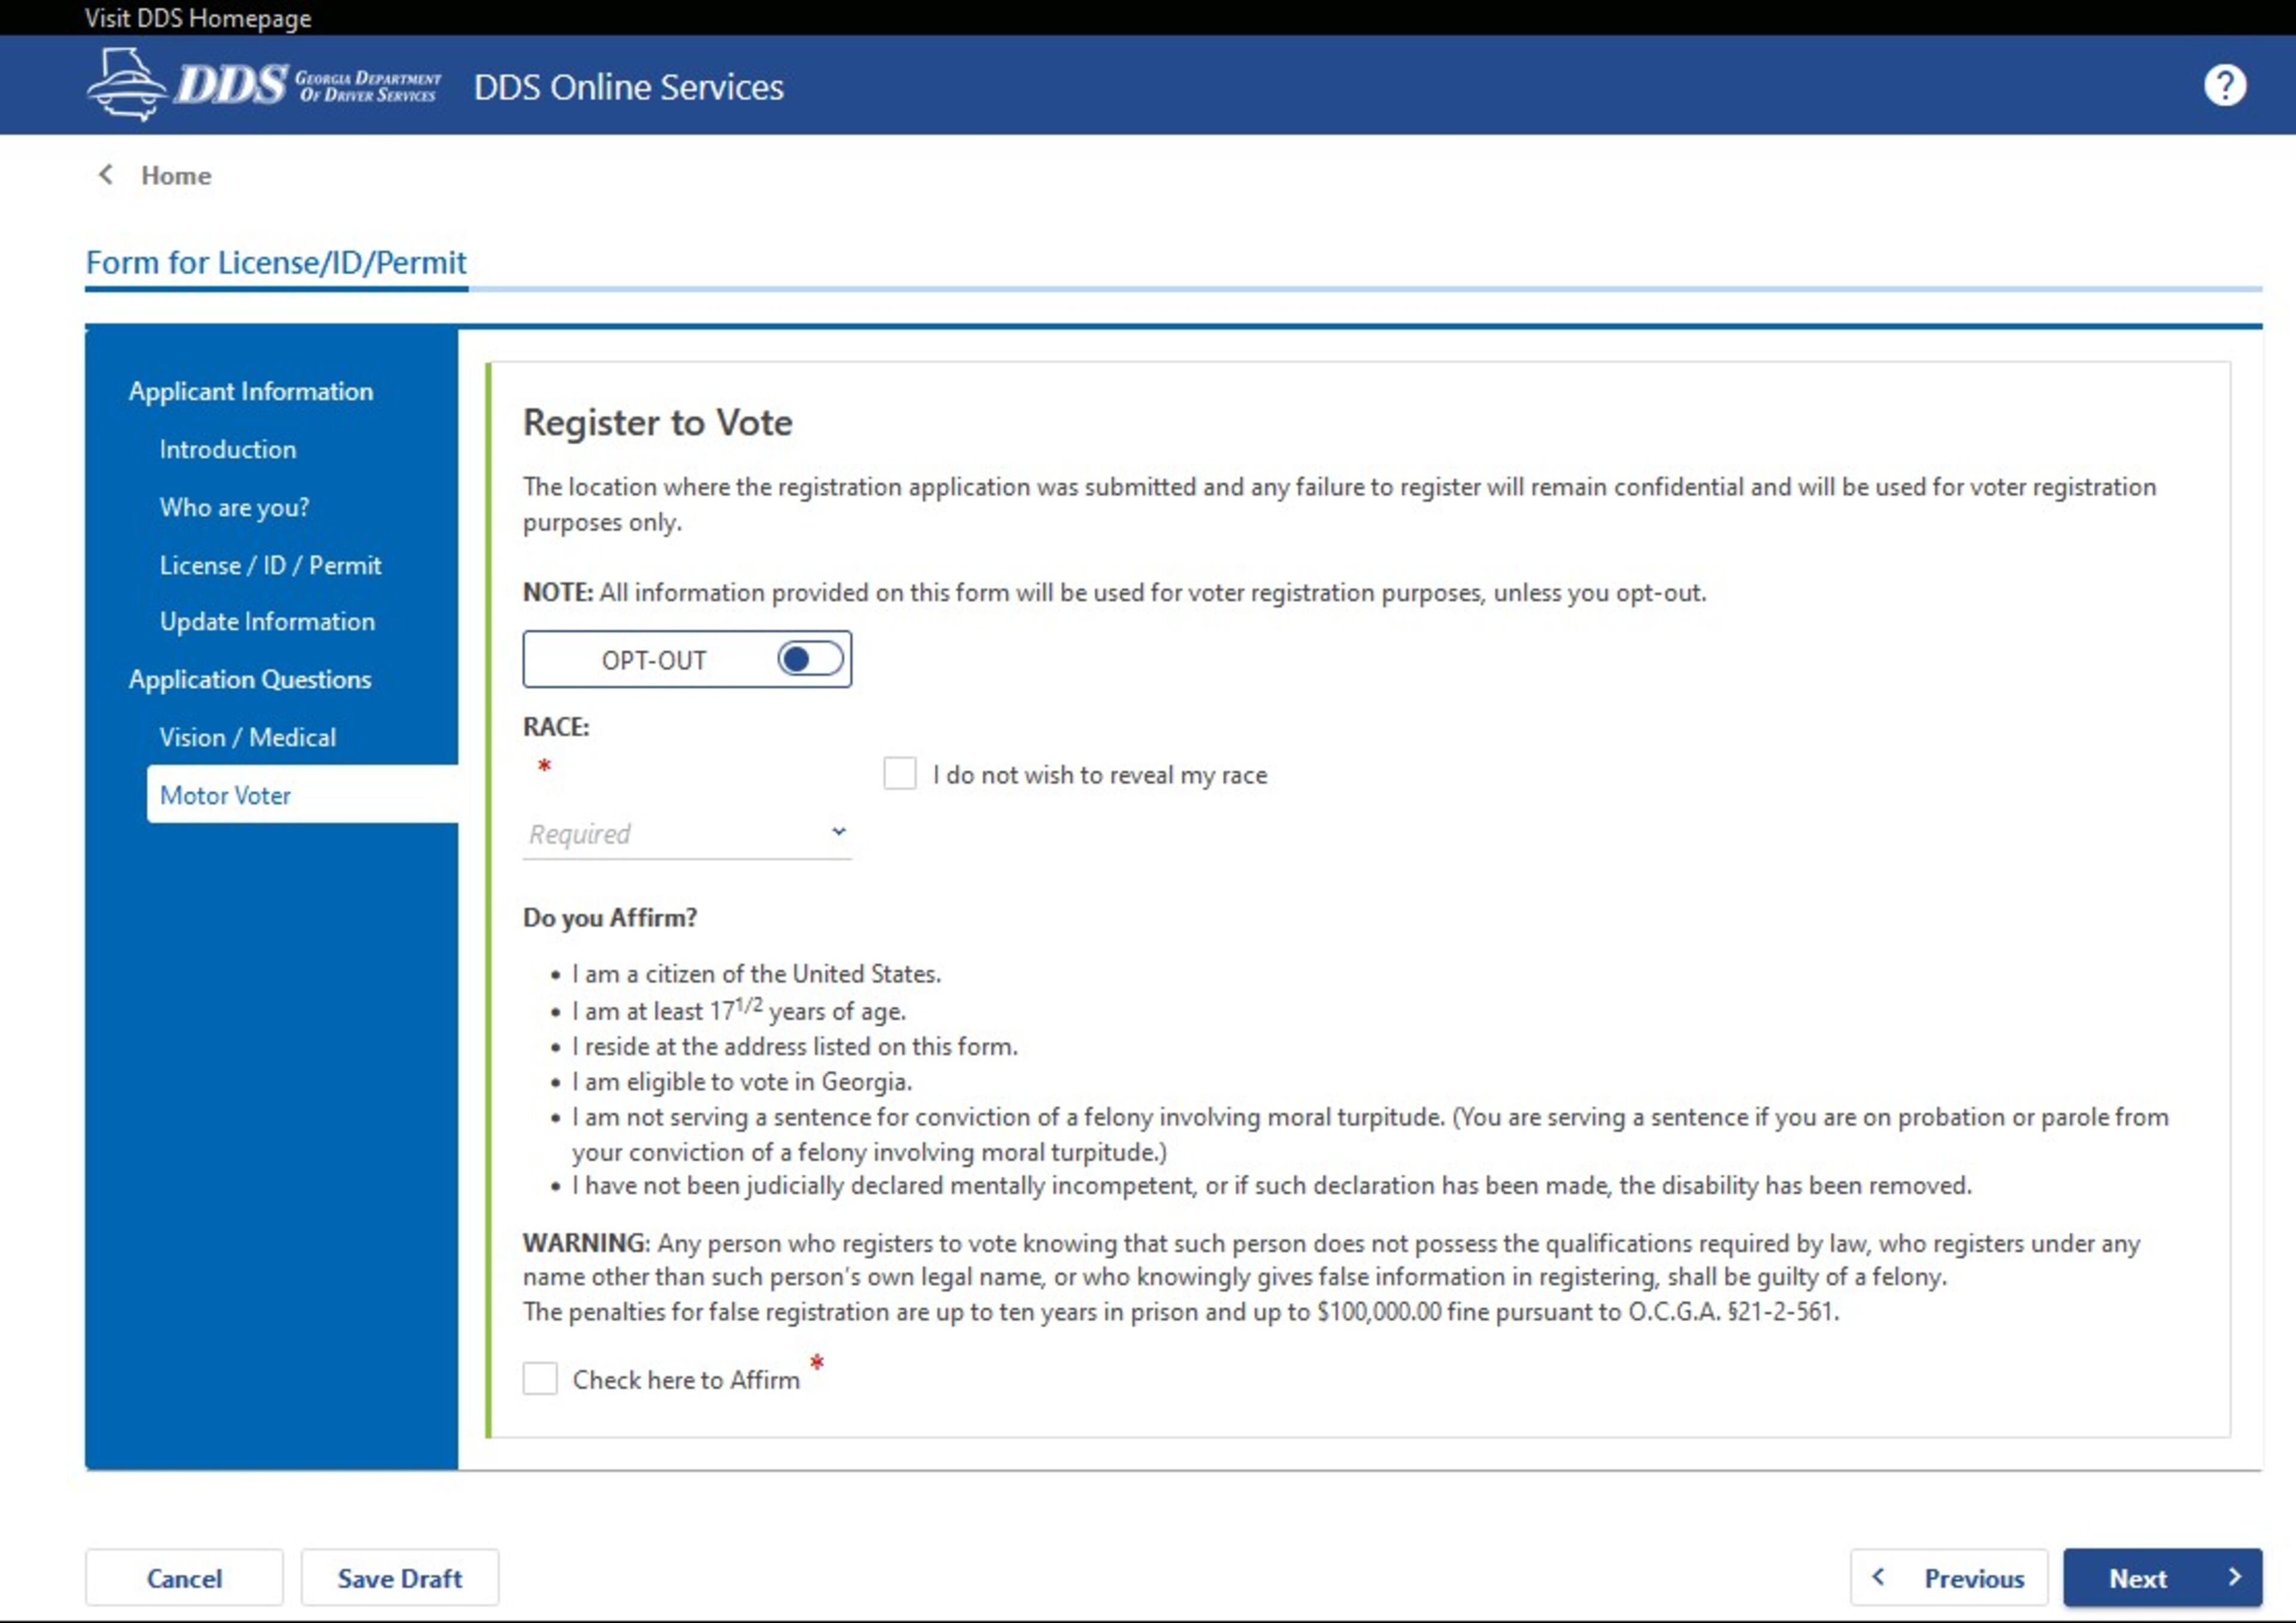Click the RACE dropdown chevron arrow
This screenshot has width=2296, height=1623.
click(x=838, y=831)
